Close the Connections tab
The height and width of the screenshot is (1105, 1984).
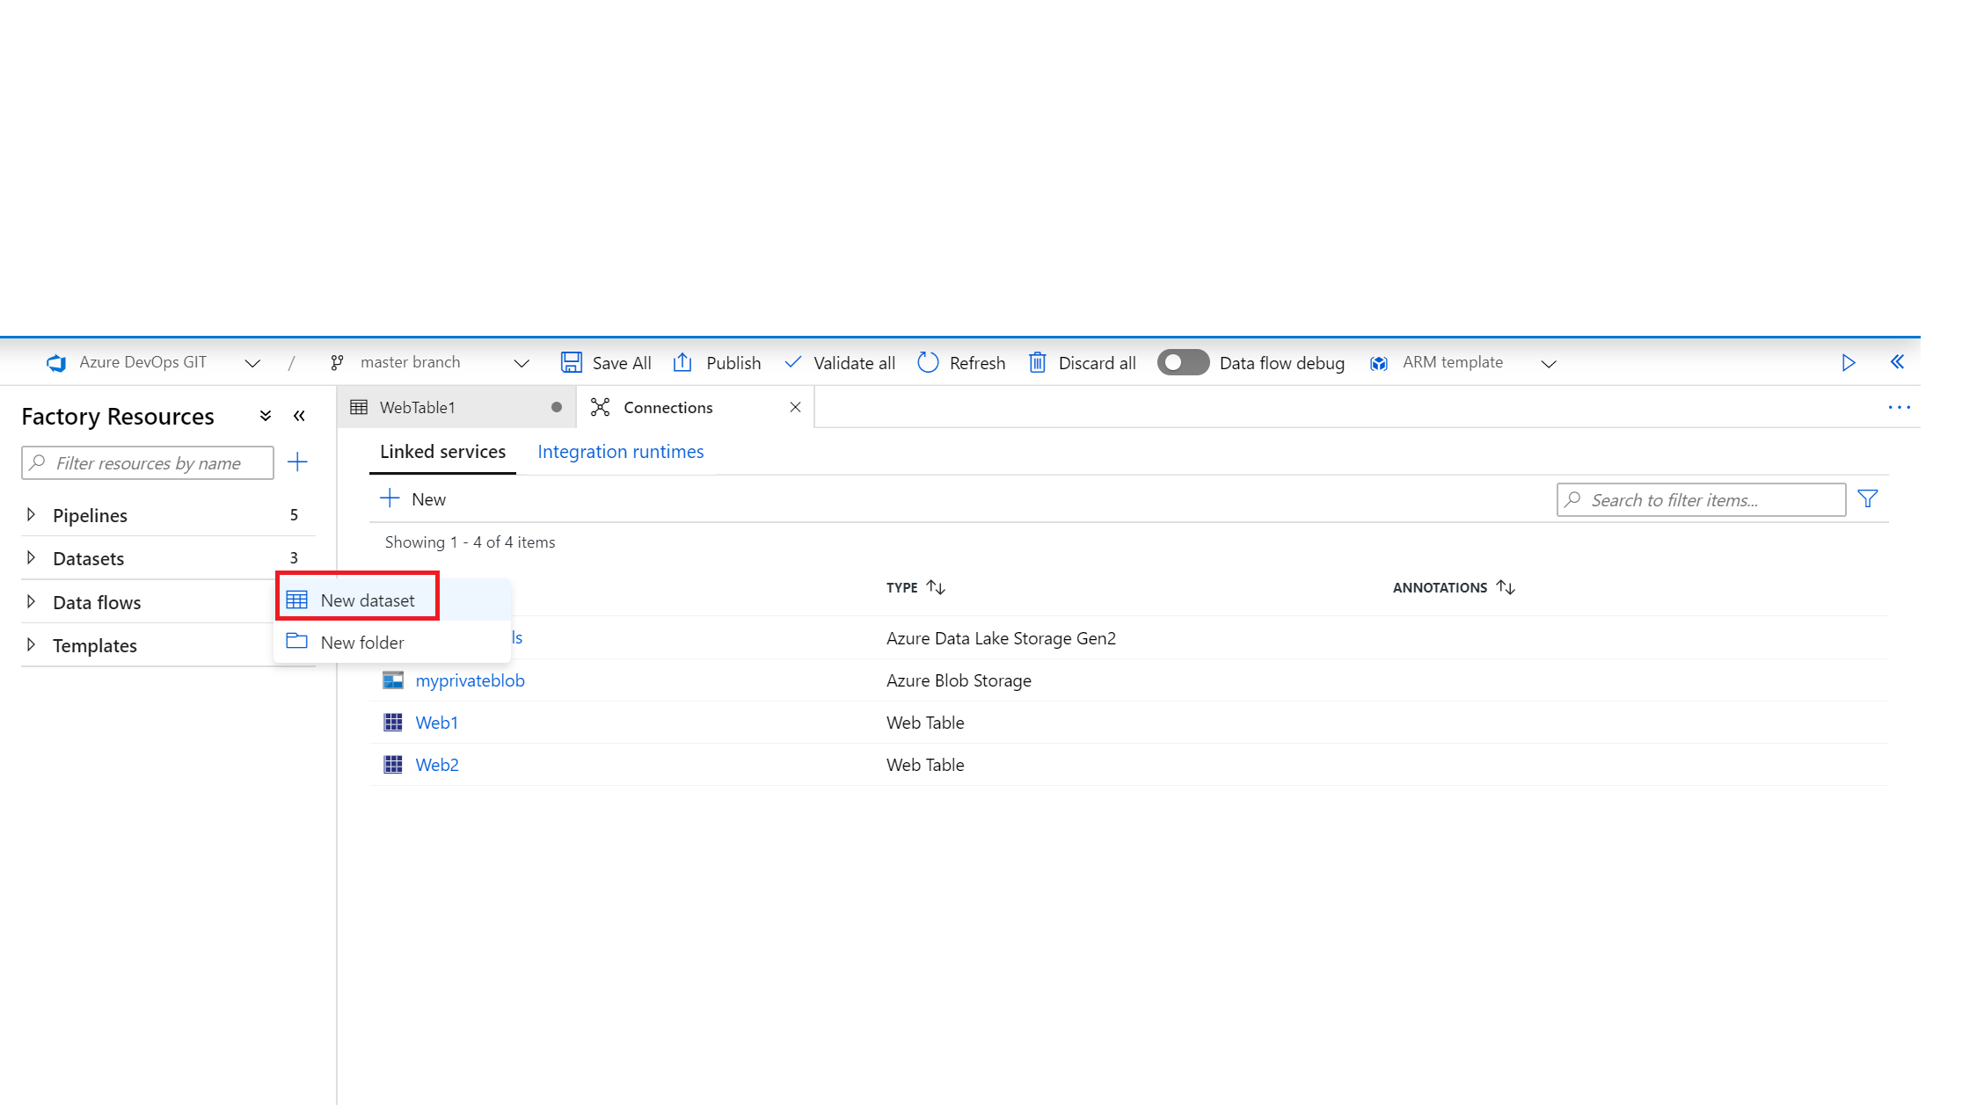coord(795,407)
